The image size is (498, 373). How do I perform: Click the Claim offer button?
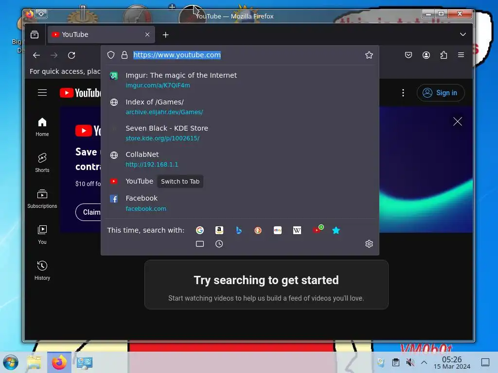[89, 212]
